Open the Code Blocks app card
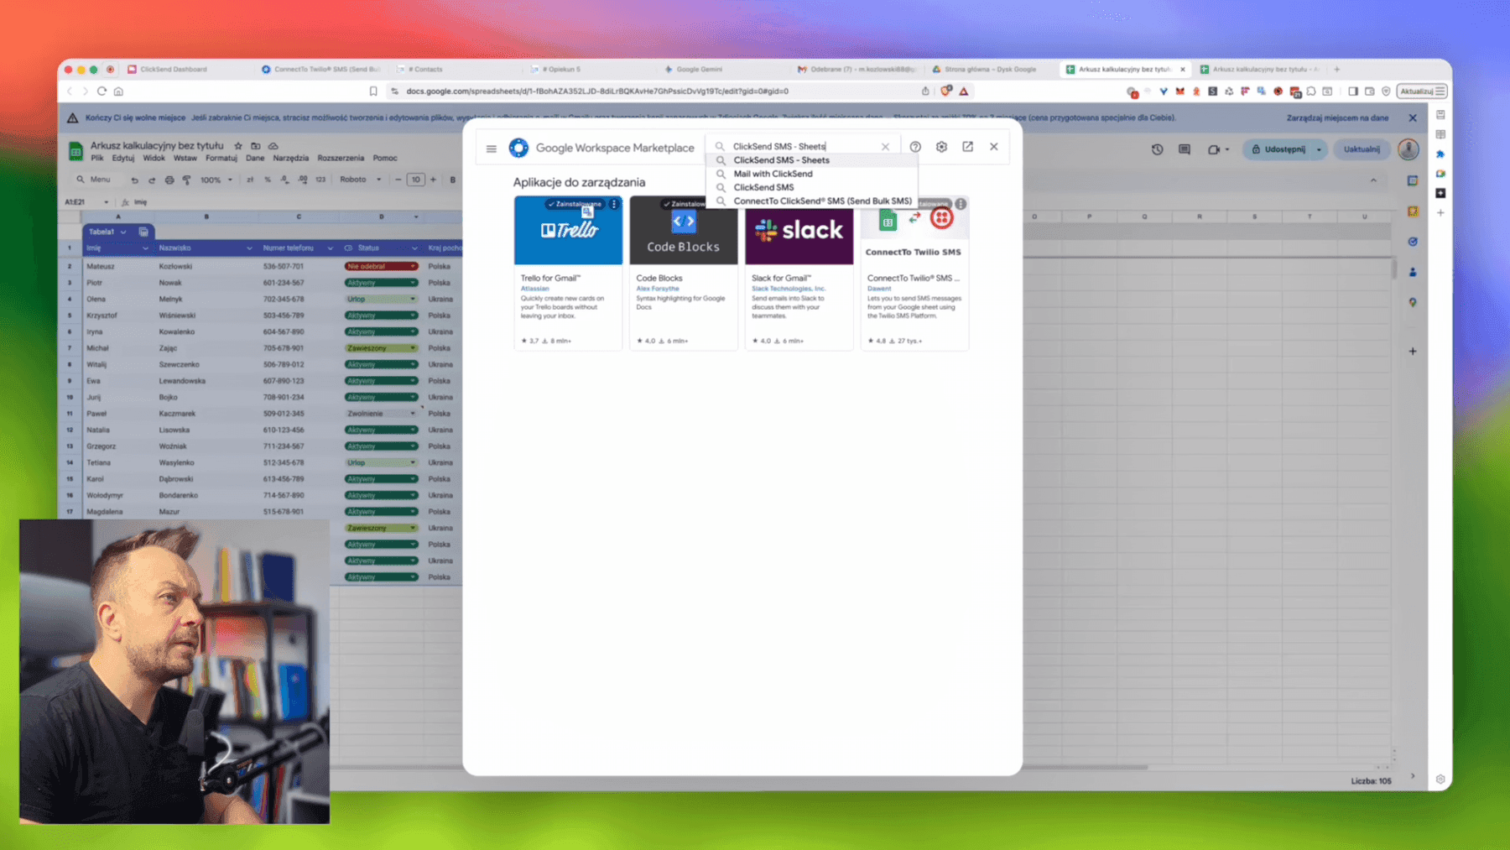This screenshot has height=850, width=1510. tap(684, 273)
